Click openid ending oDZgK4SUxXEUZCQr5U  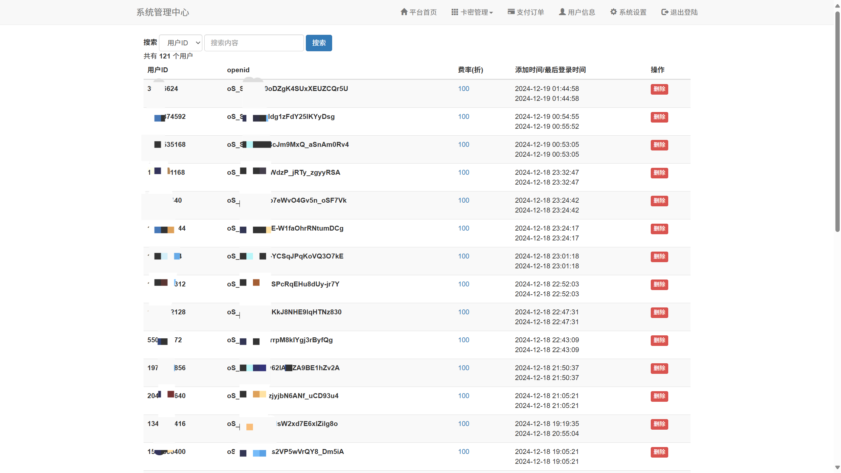pyautogui.click(x=287, y=89)
